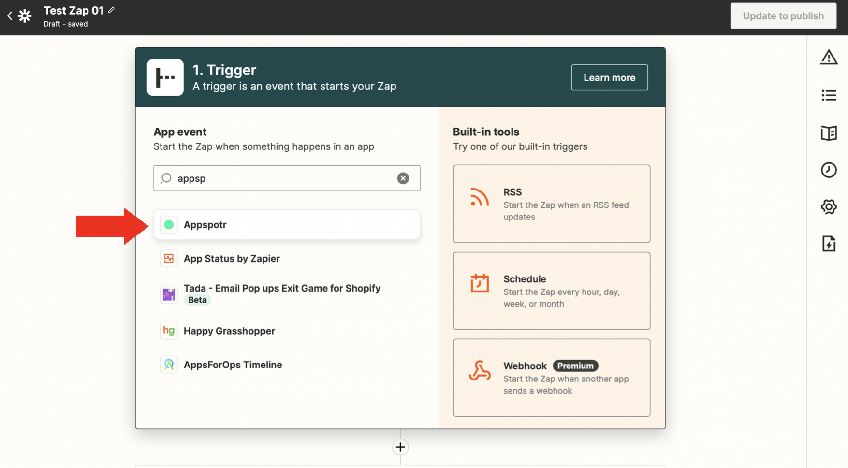
Task: Go back using the left chevron
Action: tap(10, 16)
